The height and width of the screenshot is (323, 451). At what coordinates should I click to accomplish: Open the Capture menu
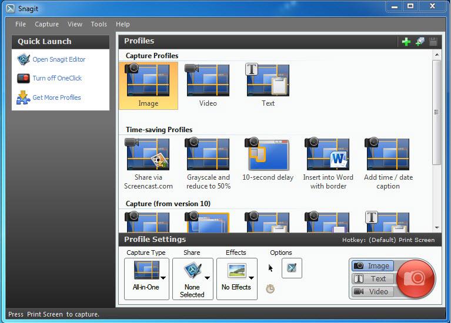click(x=46, y=24)
